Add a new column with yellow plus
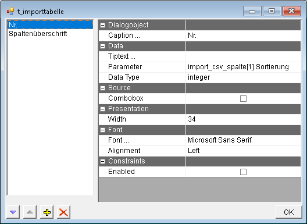This screenshot has height=224, width=307. pos(47,212)
